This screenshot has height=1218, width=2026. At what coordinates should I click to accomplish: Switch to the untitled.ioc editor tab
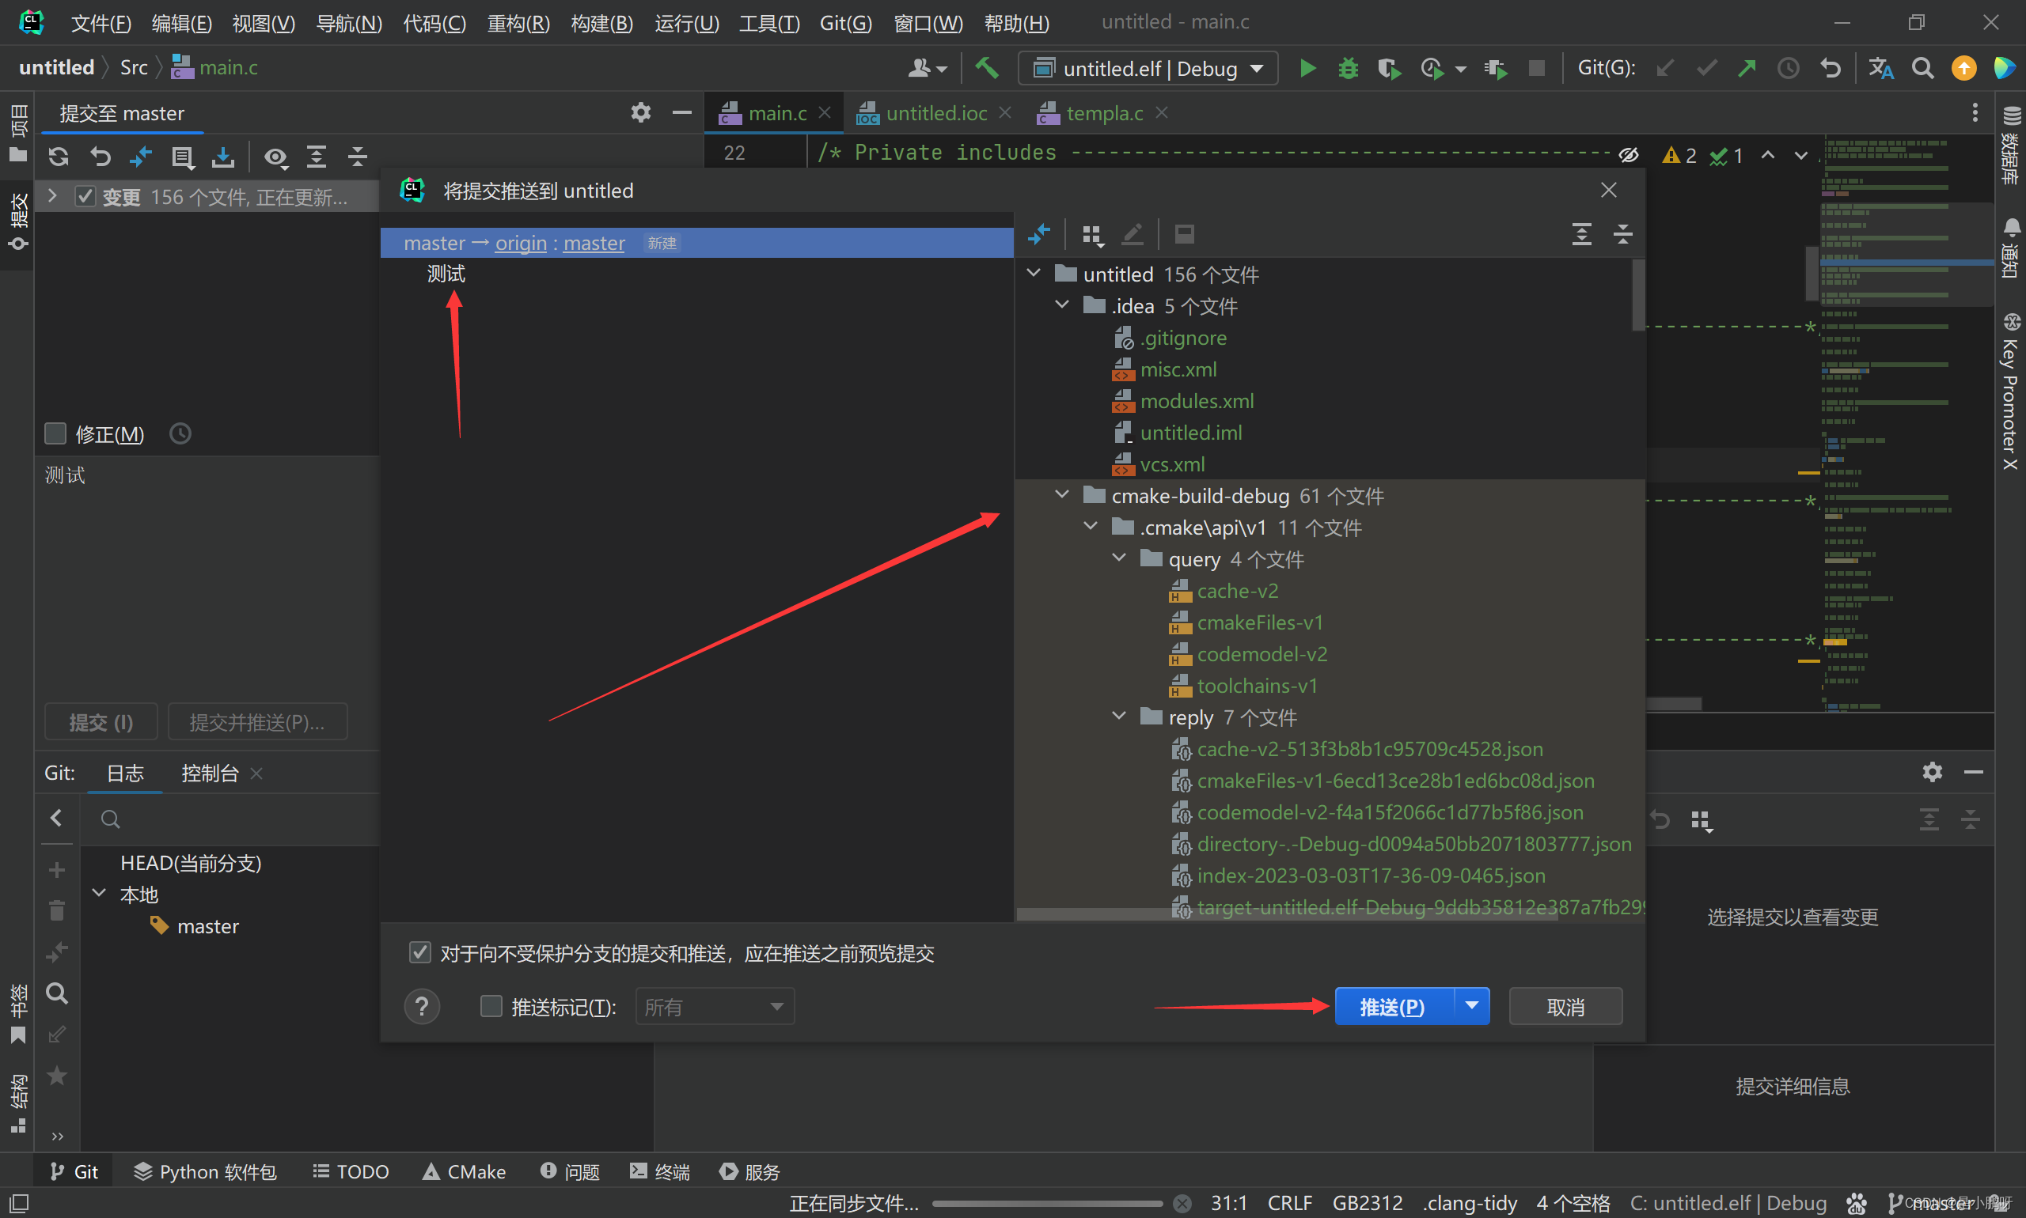[x=936, y=112]
